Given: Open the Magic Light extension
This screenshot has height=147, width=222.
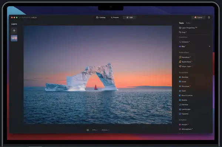Looking at the screenshot, I should click(x=185, y=66).
